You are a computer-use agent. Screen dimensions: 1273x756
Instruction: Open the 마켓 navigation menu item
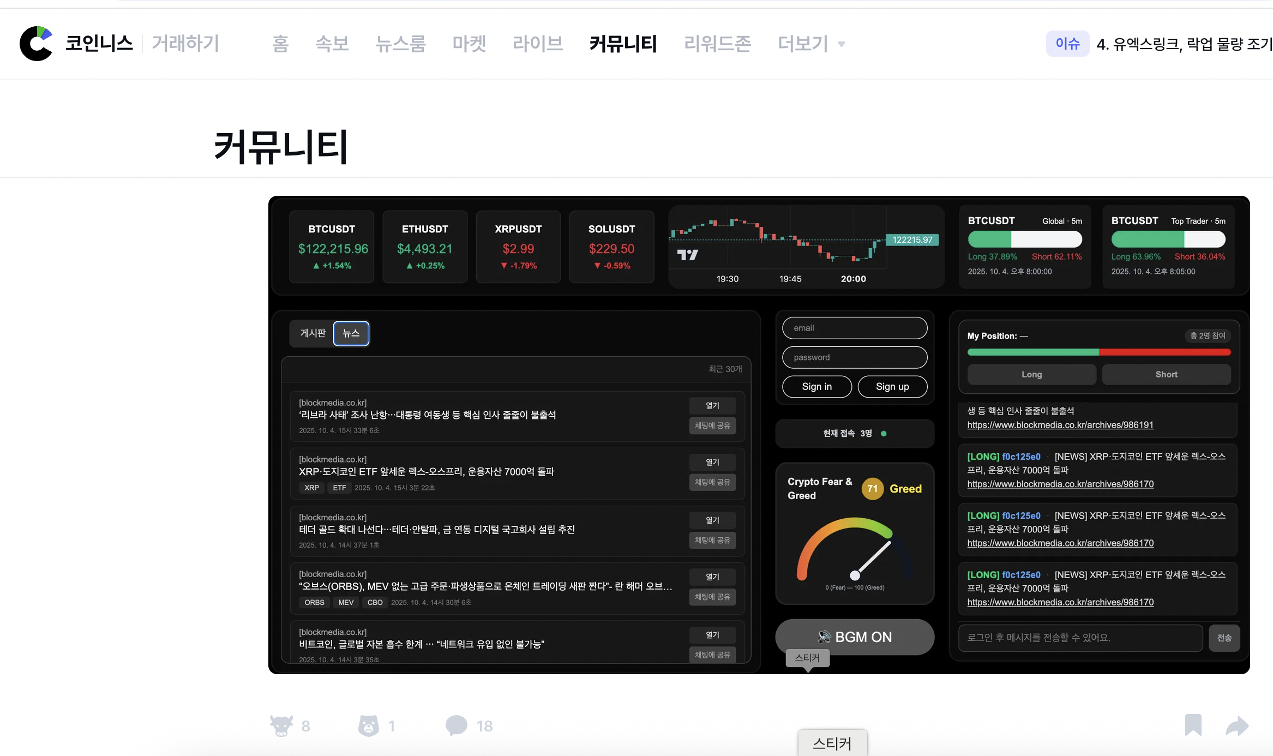[x=469, y=44]
